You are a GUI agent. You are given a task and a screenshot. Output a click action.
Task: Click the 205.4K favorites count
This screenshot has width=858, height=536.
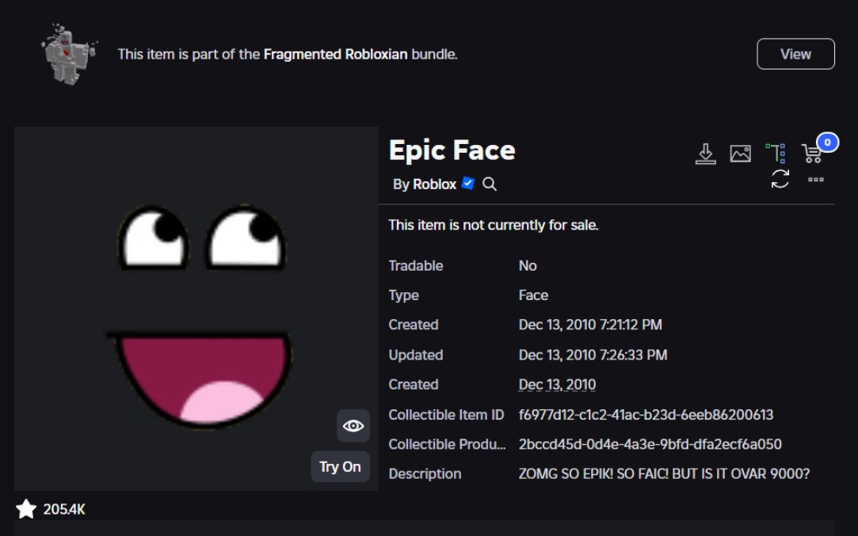(x=64, y=509)
